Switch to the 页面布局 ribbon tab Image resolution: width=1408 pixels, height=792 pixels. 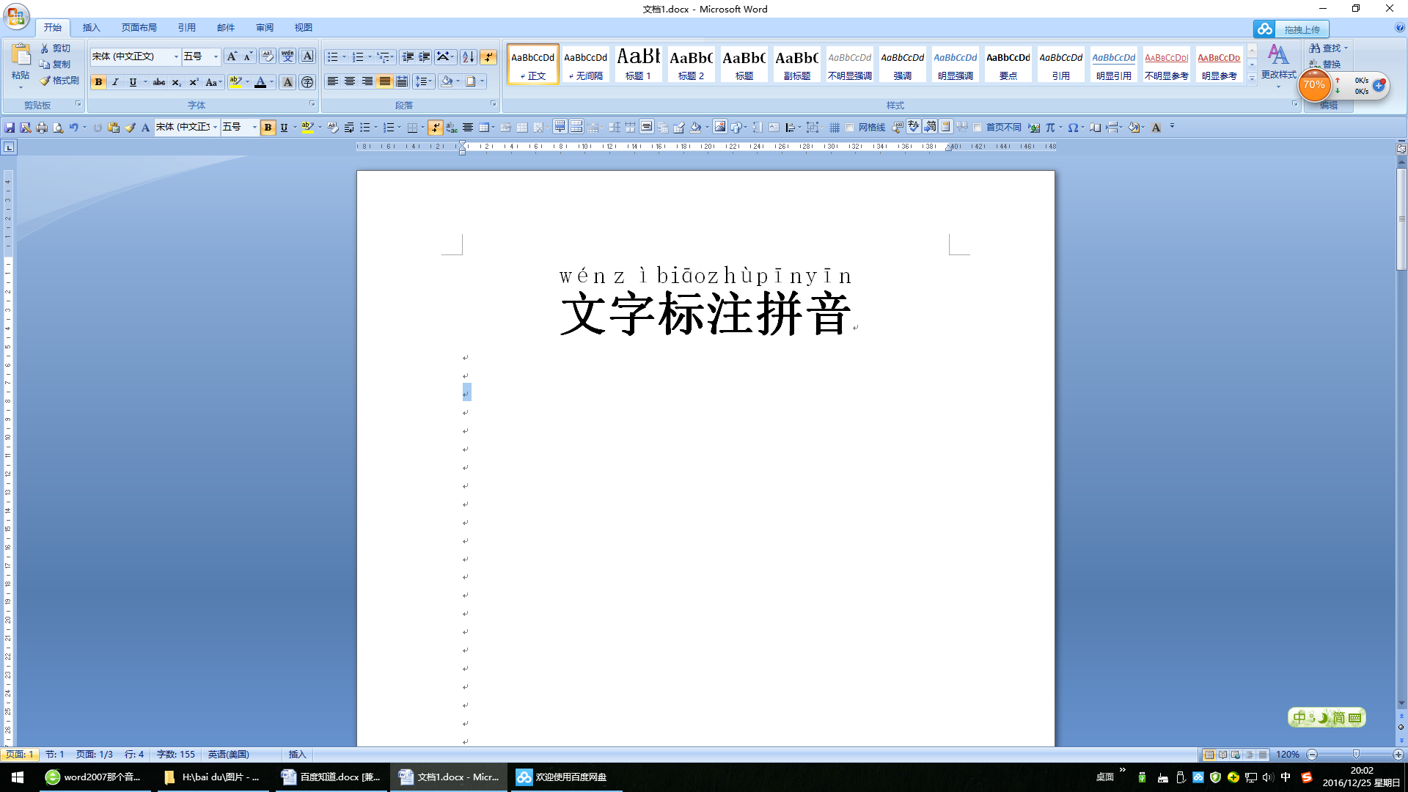coord(139,27)
